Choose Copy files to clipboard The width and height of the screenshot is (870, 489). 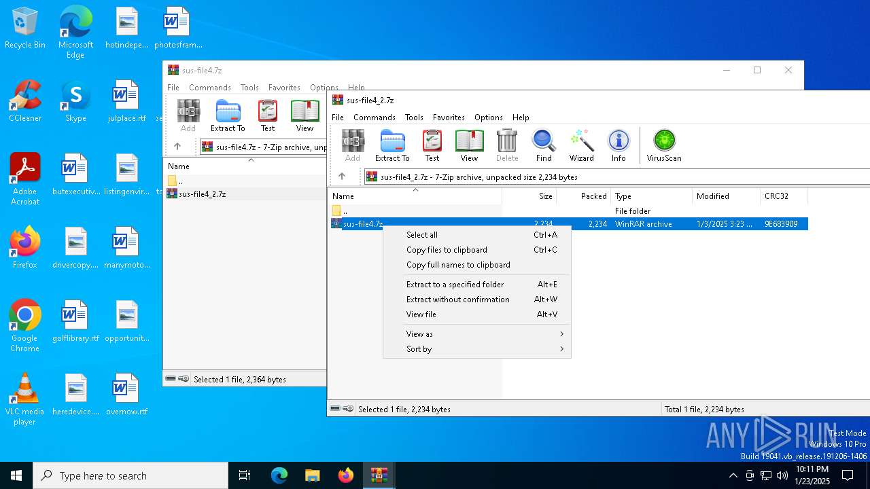click(477, 250)
